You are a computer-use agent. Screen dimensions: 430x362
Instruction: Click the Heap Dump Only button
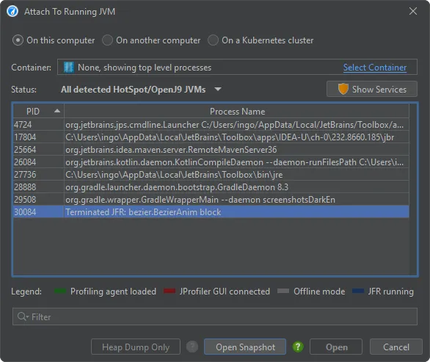point(136,347)
